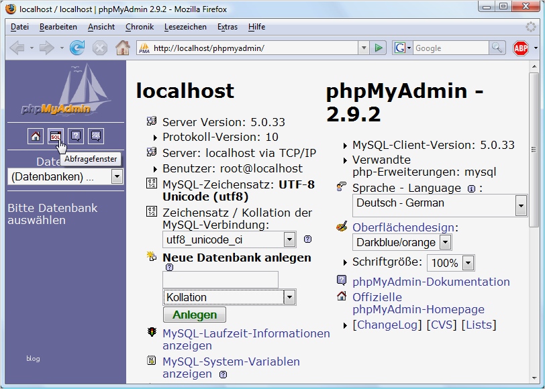This screenshot has height=389, width=545.
Task: Open the (Datenbanken) database dropdown
Action: click(x=65, y=176)
